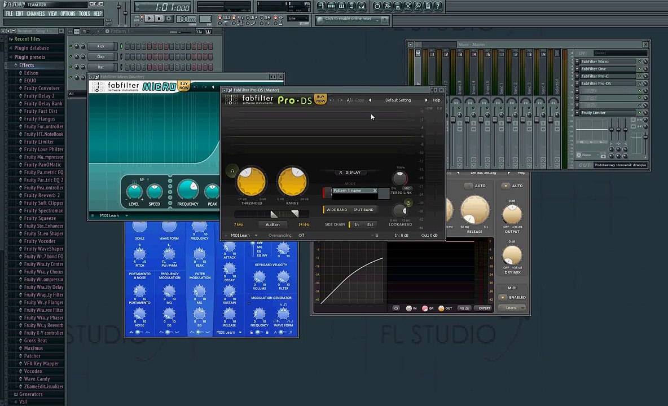The width and height of the screenshot is (668, 406).
Task: Click the scissors toolbar icon
Action: click(408, 6)
